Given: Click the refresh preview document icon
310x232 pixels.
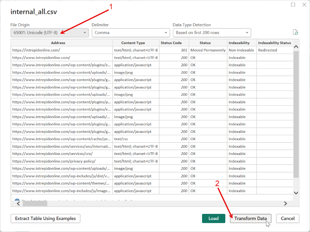Looking at the screenshot, I should coord(295,32).
